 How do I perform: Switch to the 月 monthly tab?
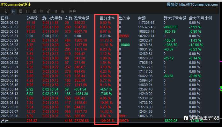pos(28,11)
